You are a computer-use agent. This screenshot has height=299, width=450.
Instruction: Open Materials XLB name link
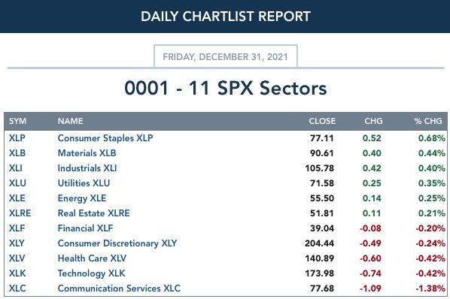click(x=87, y=153)
